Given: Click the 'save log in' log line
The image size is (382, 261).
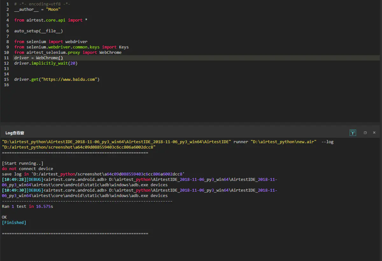Looking at the screenshot, I should tap(93, 174).
